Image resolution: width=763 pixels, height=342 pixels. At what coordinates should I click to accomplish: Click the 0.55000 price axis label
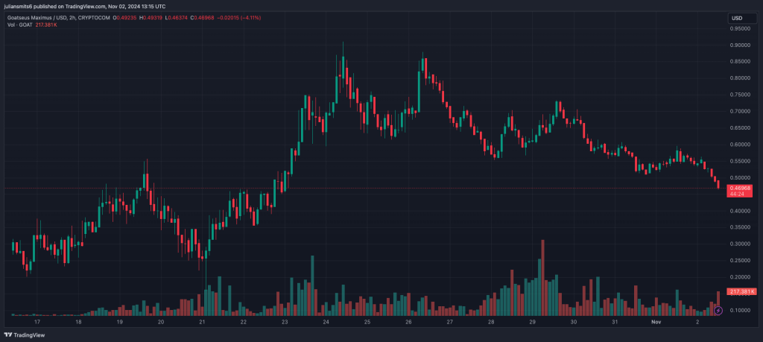tap(739, 161)
